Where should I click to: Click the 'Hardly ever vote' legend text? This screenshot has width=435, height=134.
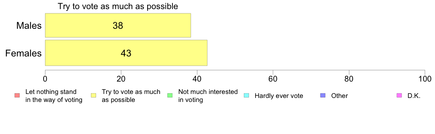279,96
